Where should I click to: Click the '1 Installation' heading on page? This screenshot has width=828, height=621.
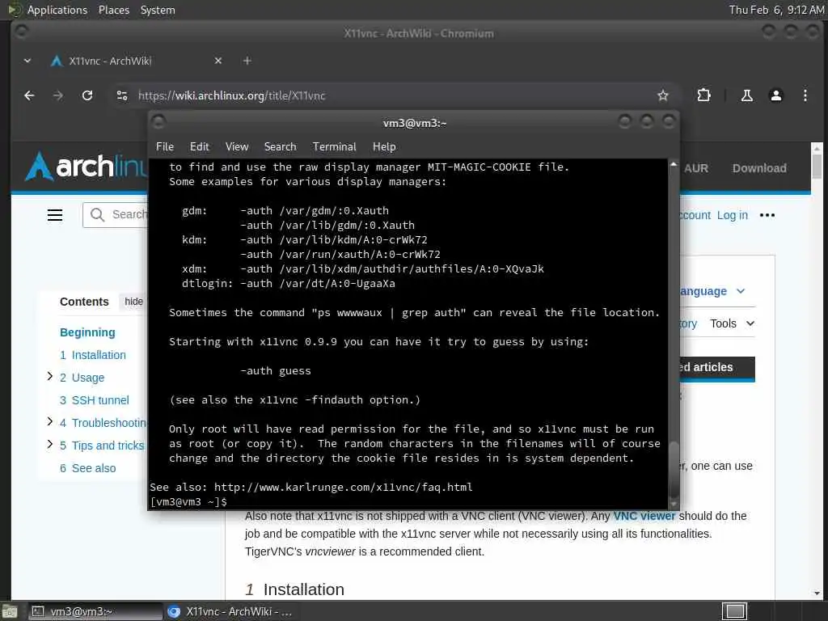tap(294, 589)
